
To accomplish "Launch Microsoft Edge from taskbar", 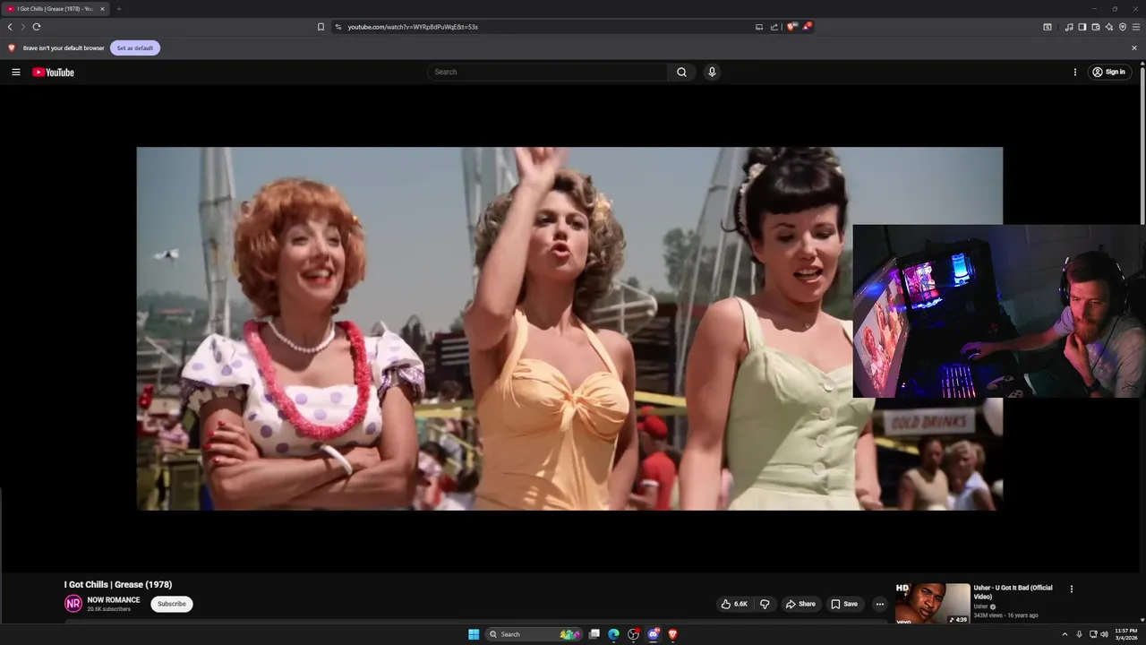I will click(x=613, y=634).
